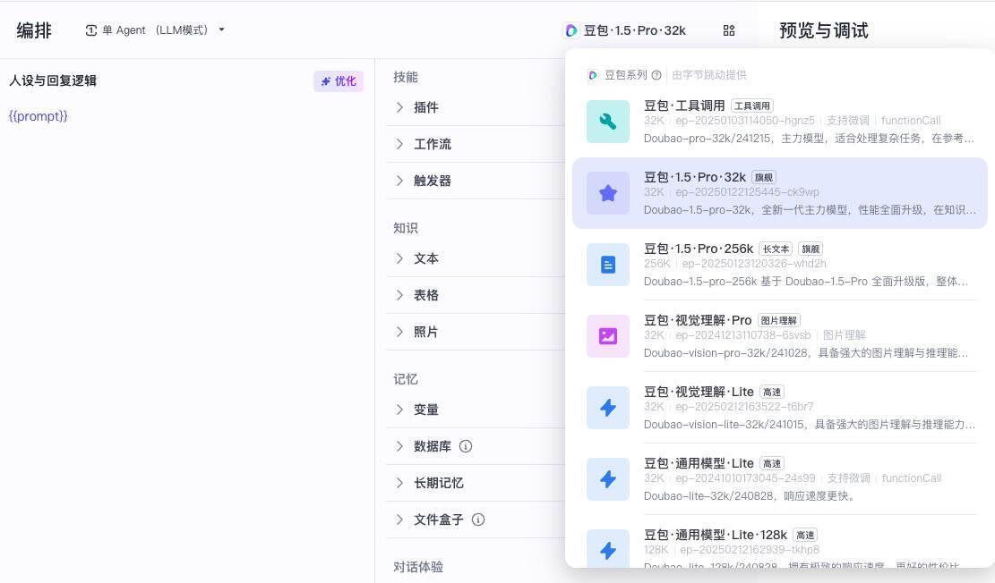Click the help icon beside 豆包系列
The width and height of the screenshot is (995, 583).
(656, 75)
